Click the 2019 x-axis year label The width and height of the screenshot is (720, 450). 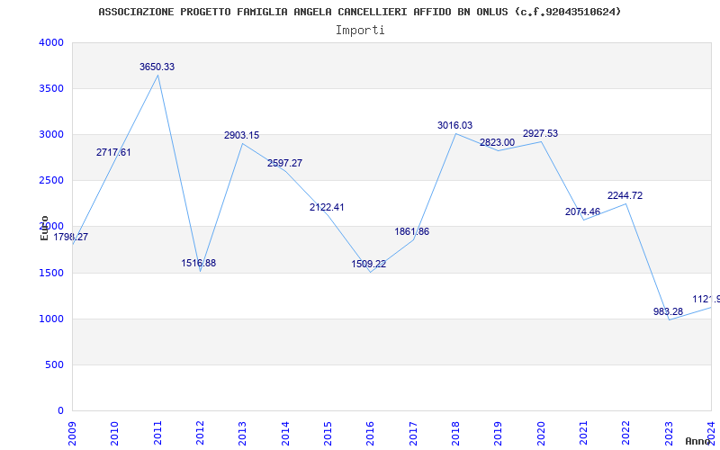click(499, 433)
